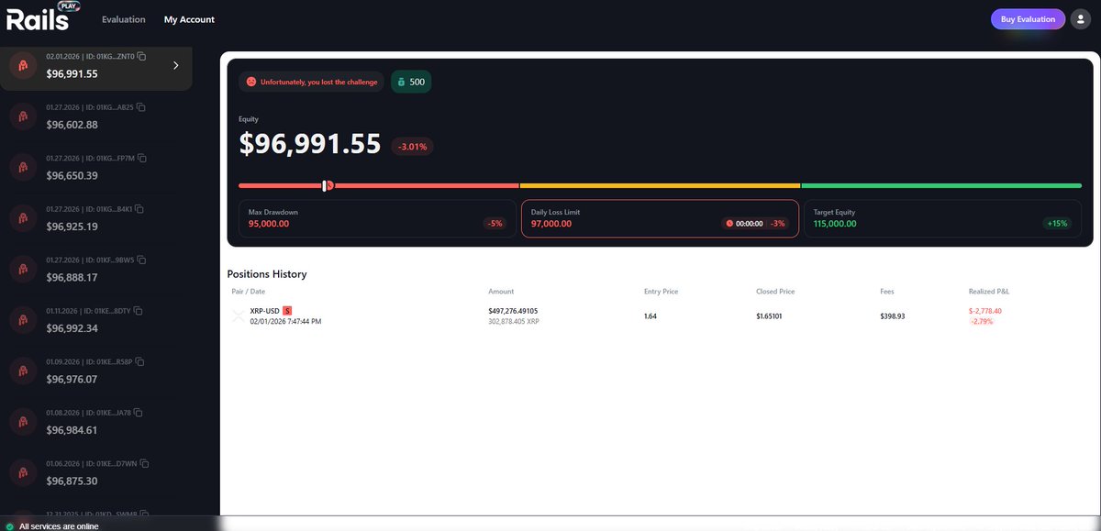
Task: Click the equity progress bar marker
Action: click(327, 185)
